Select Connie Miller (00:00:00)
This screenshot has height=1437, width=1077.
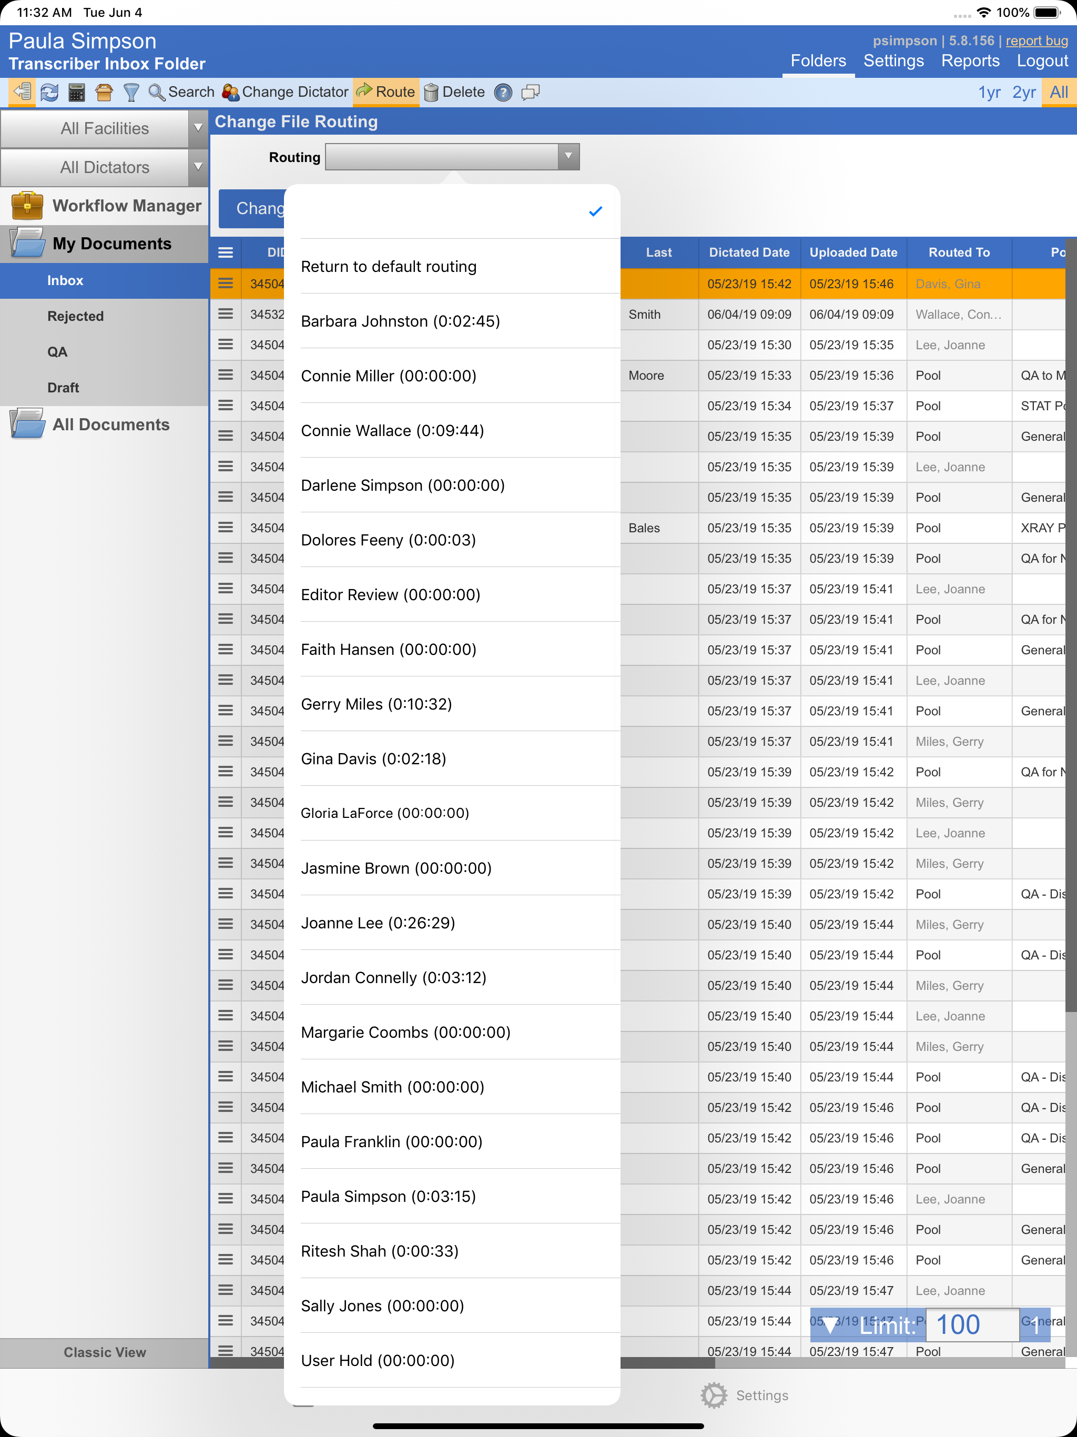point(452,376)
